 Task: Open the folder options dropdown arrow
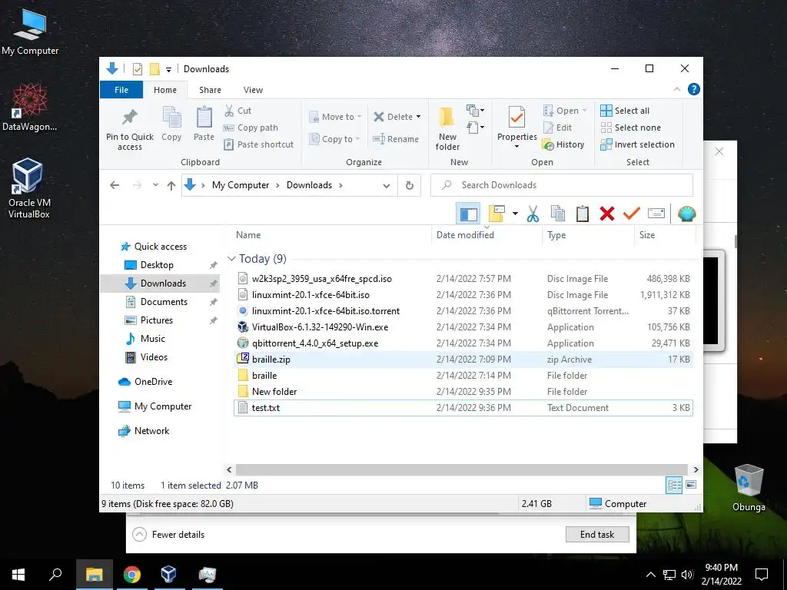(515, 214)
